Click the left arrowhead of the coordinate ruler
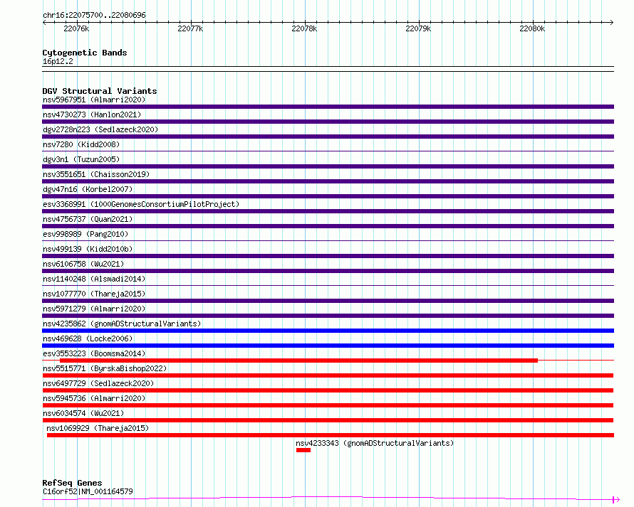The height and width of the screenshot is (507, 634). [44, 22]
